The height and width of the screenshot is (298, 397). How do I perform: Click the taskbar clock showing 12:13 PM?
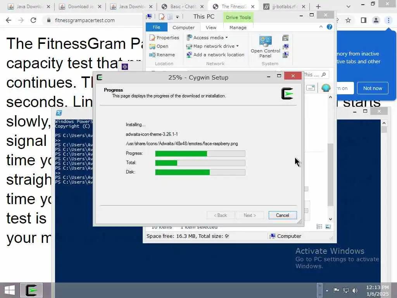377,290
